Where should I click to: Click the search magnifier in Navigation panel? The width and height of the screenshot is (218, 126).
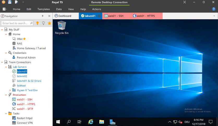(32, 23)
